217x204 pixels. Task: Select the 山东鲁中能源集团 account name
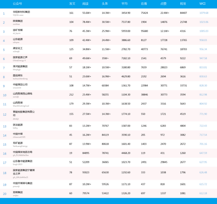tap(22, 161)
